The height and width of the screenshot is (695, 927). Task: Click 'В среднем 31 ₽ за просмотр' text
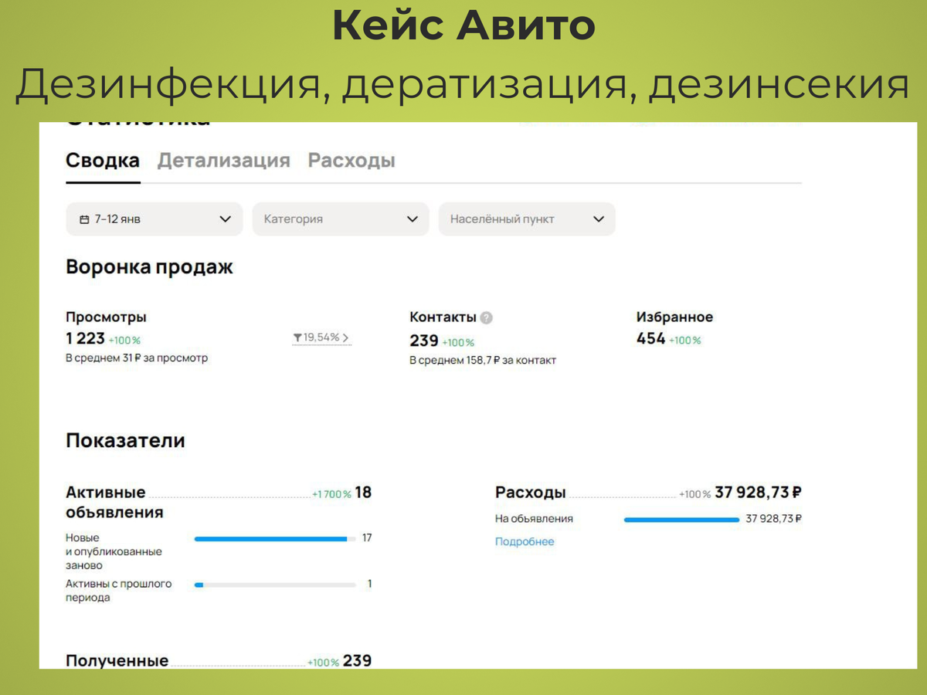coord(137,358)
